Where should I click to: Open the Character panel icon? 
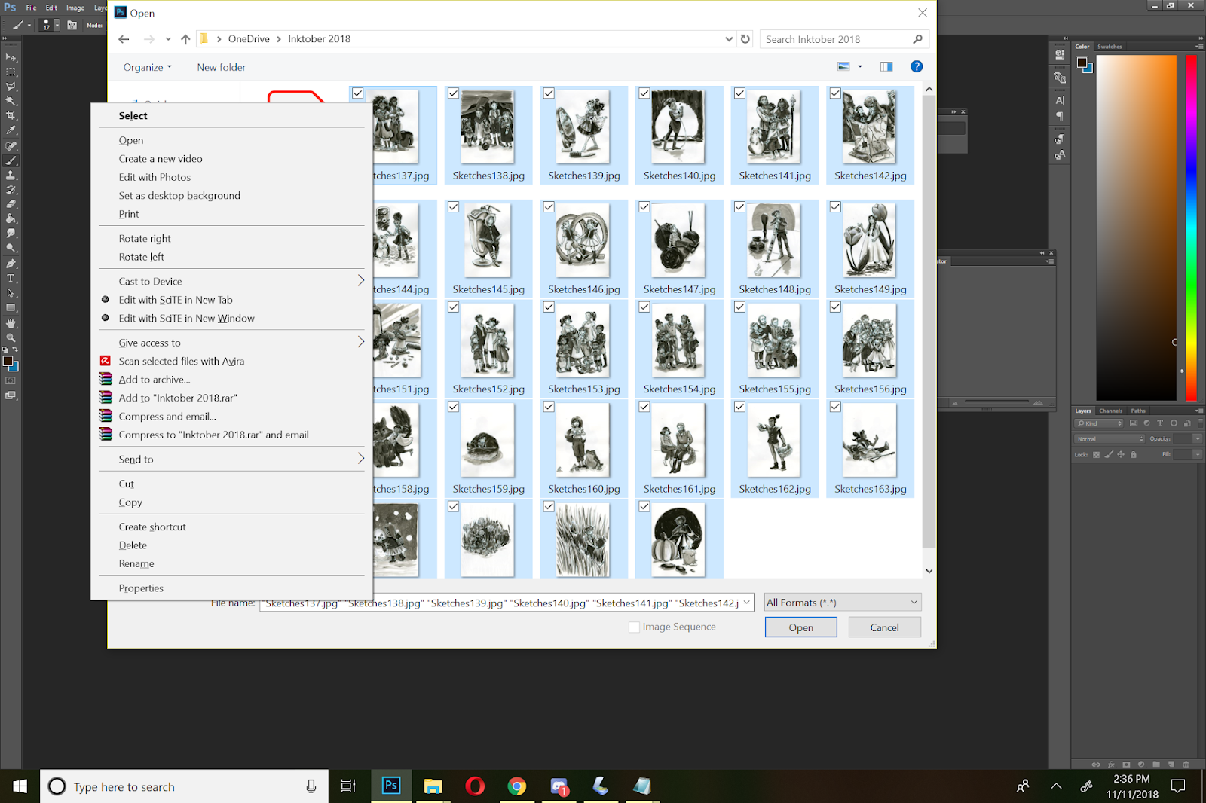click(x=1060, y=100)
